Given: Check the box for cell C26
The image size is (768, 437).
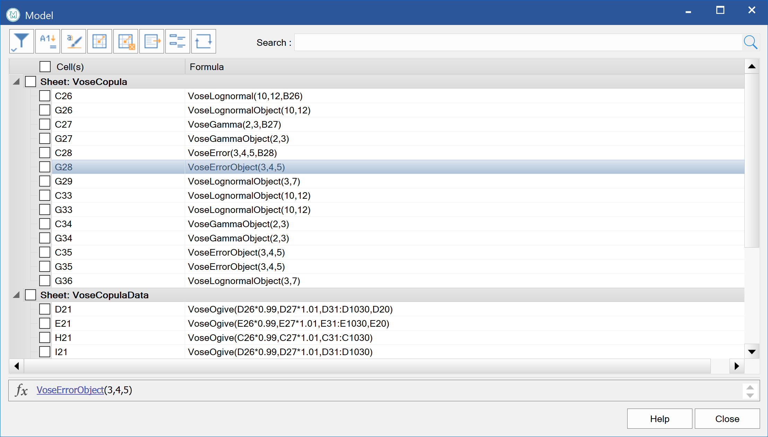Looking at the screenshot, I should 45,96.
